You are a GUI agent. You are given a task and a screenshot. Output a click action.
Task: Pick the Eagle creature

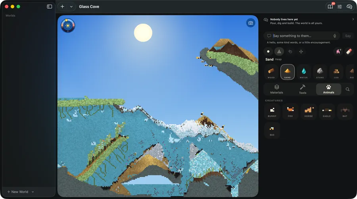pyautogui.click(x=327, y=112)
